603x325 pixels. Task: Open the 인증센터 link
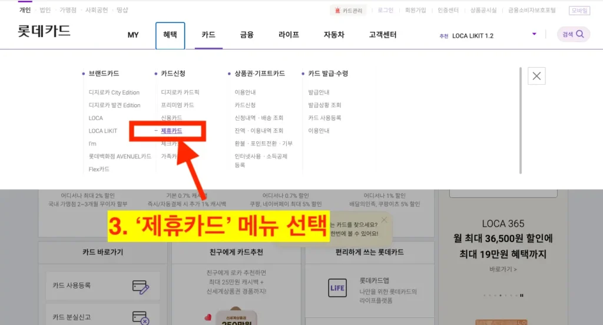tap(448, 11)
